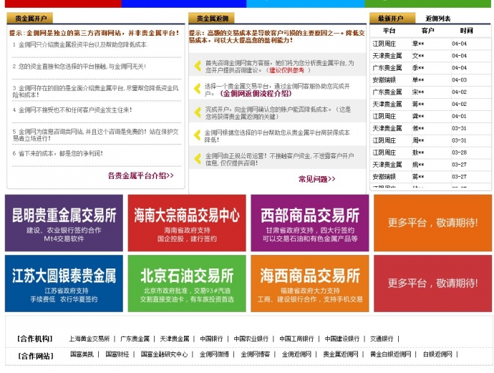Click the 金佣网返佣流程介绍 link
This screenshot has height=373, width=494.
point(256,94)
